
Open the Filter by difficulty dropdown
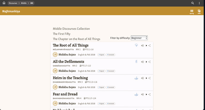point(139,38)
